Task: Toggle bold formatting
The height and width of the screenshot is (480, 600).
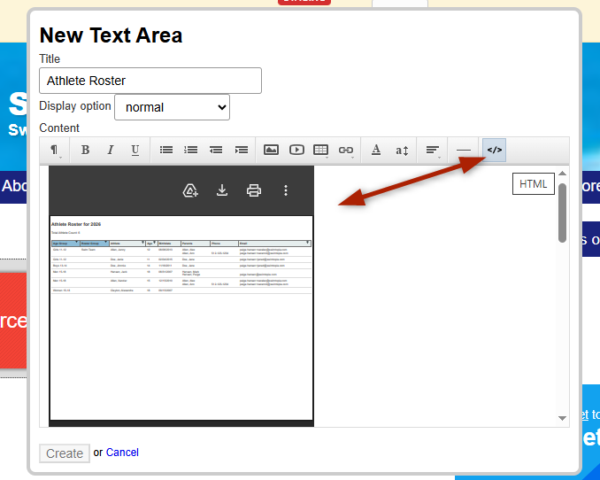Action: pyautogui.click(x=85, y=151)
